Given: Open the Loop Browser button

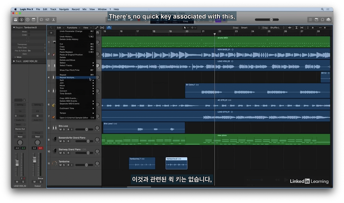Looking at the screenshot, I should 322,20.
